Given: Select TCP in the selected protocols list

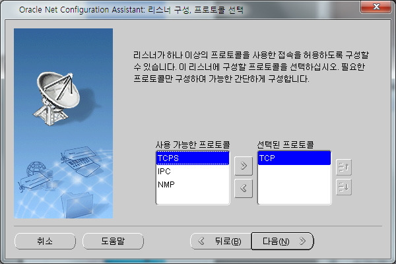Looking at the screenshot, I should tap(294, 158).
